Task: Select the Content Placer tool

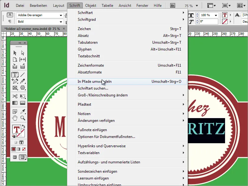Action: pos(23,66)
